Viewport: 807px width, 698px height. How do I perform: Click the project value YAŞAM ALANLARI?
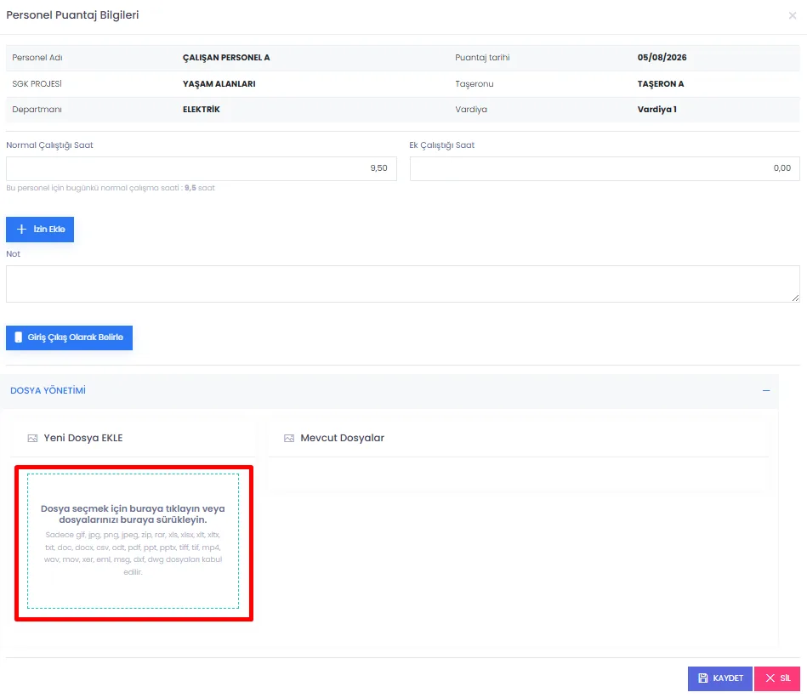pyautogui.click(x=219, y=84)
